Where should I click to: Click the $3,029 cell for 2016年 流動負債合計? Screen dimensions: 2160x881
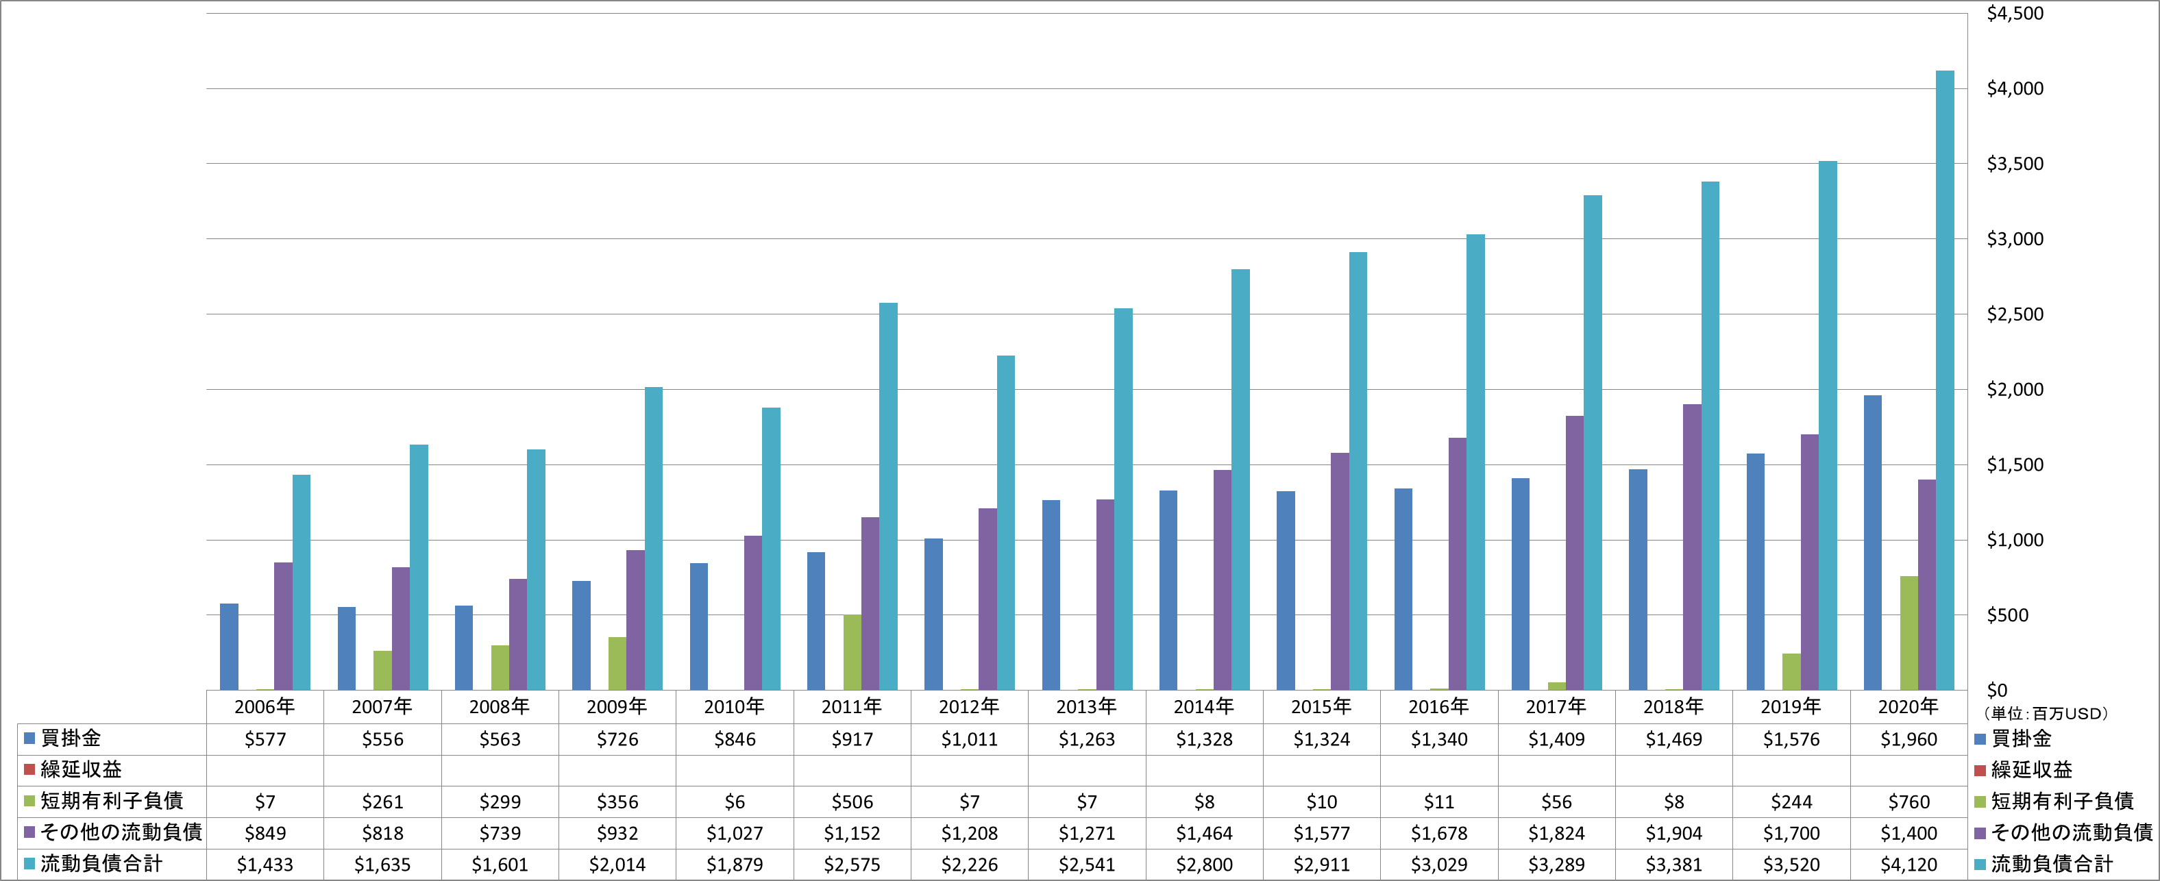pyautogui.click(x=1439, y=865)
